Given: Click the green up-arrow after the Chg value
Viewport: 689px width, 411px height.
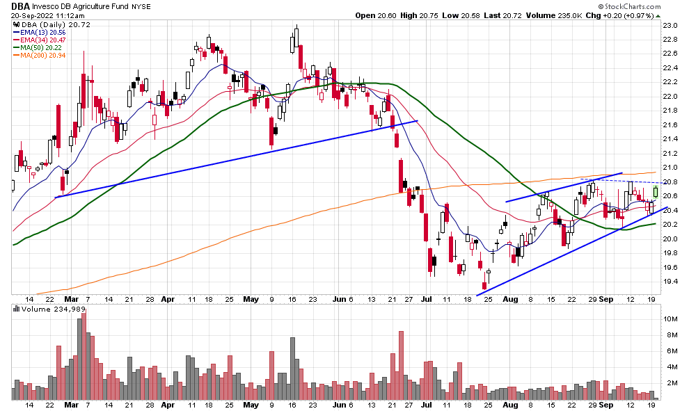Looking at the screenshot, I should [658, 16].
